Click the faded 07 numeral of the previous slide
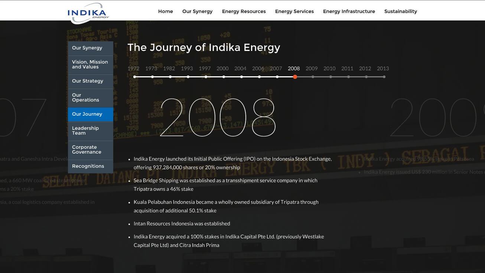This screenshot has height=273, width=485. (23, 118)
